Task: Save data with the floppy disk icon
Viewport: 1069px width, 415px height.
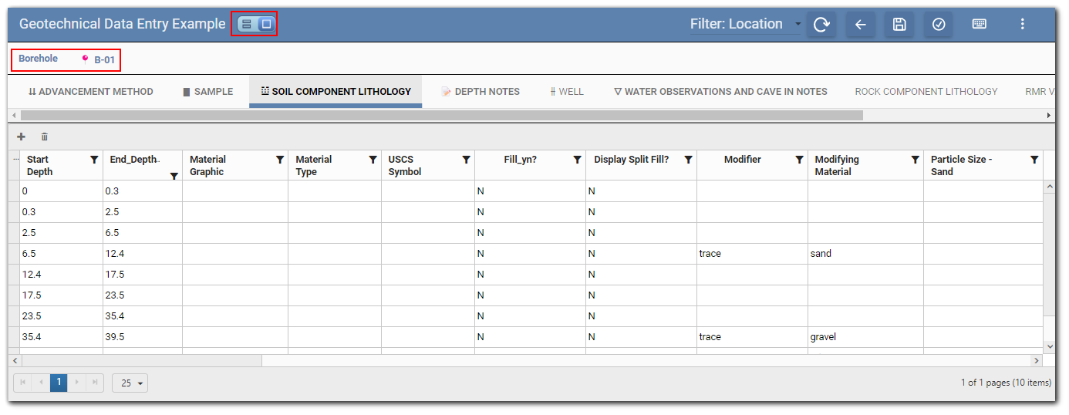Action: (x=899, y=25)
